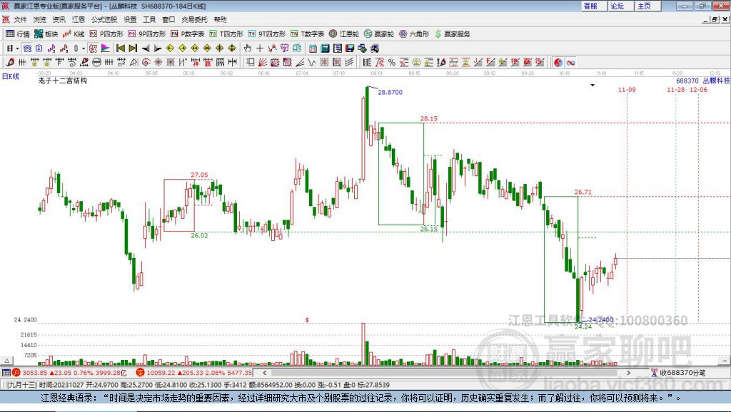
Task: Open the 板块 sector view
Action: pos(46,34)
